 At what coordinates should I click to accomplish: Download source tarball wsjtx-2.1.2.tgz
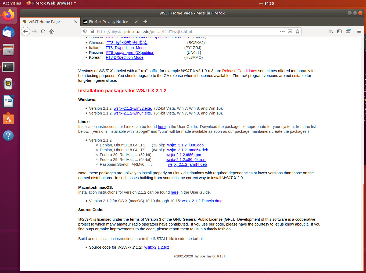coord(157,247)
